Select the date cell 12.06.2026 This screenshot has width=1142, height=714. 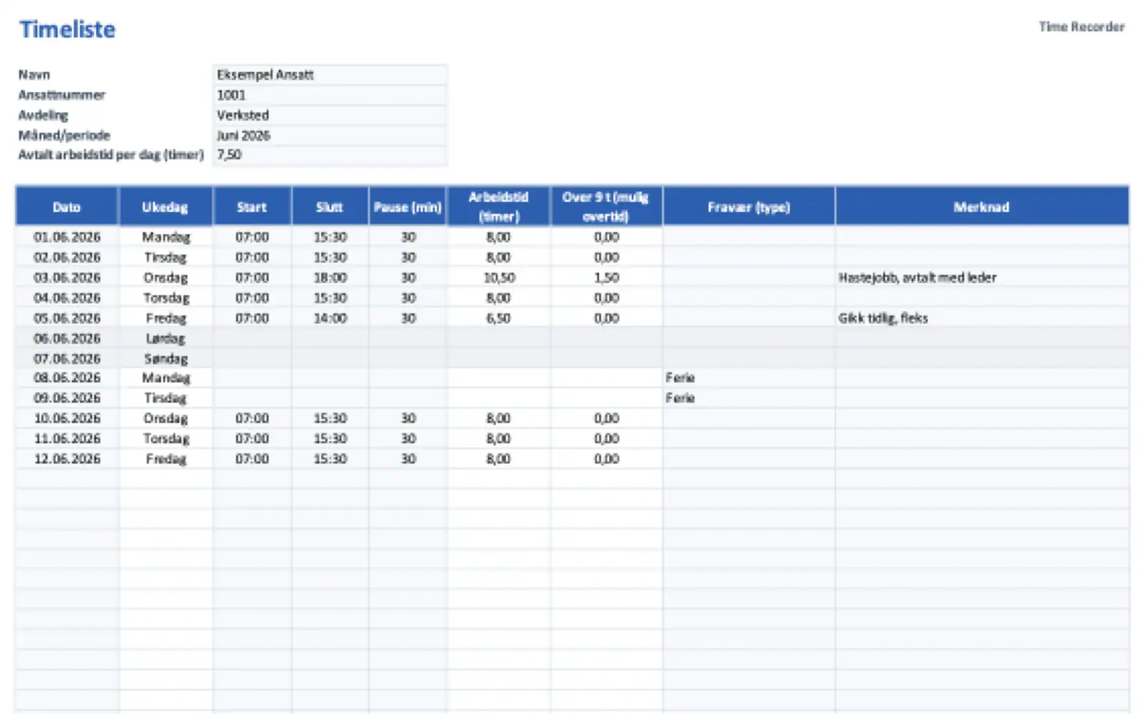coord(67,459)
